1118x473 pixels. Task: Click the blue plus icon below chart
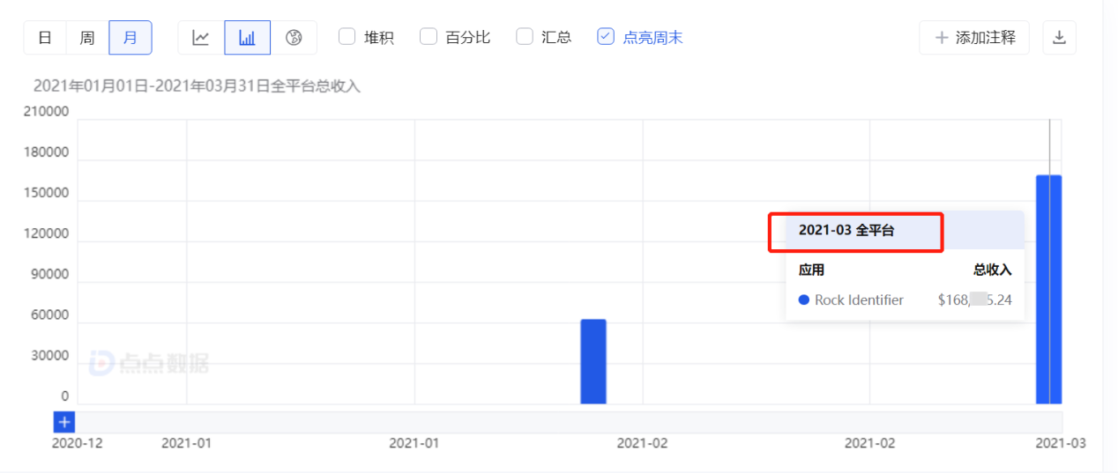click(x=64, y=422)
